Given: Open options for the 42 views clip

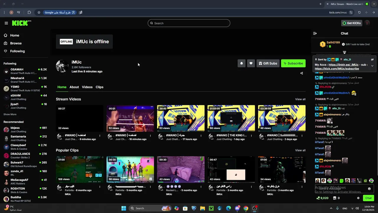Looking at the screenshot, I should [251, 187].
